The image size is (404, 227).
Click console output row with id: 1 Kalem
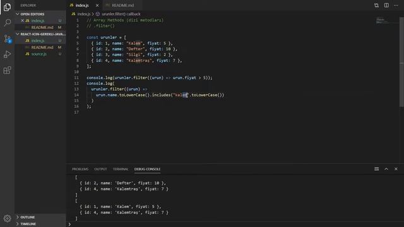[121, 207]
